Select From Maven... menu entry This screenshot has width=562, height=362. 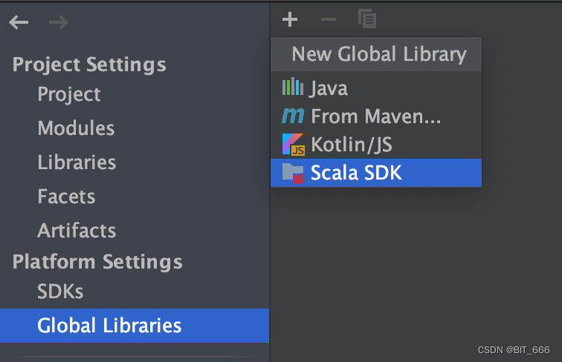coord(376,116)
